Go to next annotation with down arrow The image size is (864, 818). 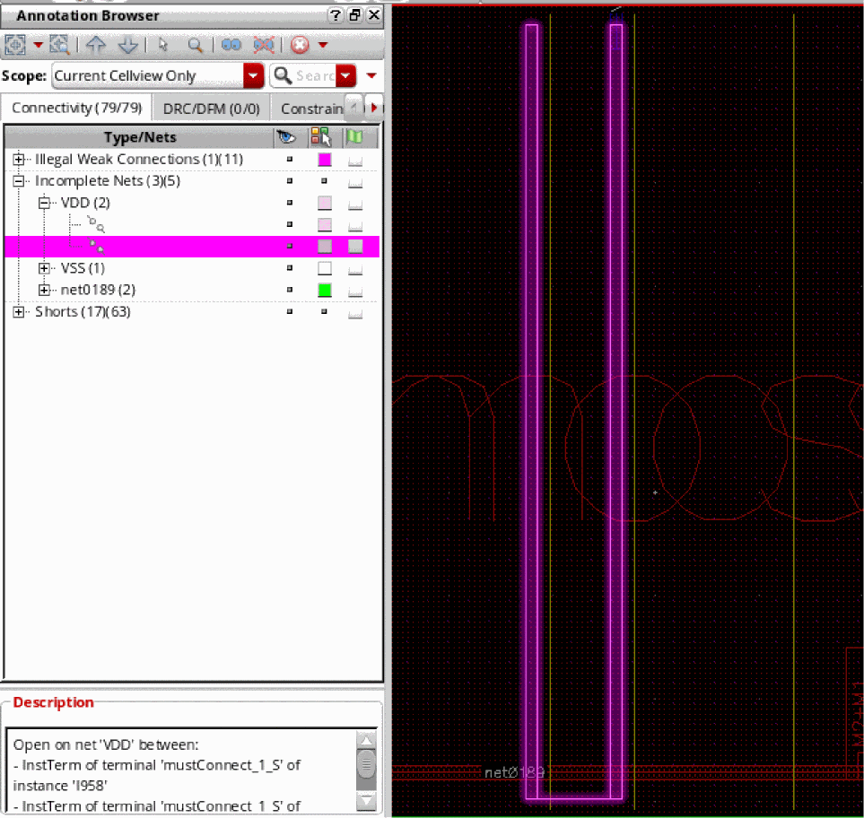tap(127, 45)
